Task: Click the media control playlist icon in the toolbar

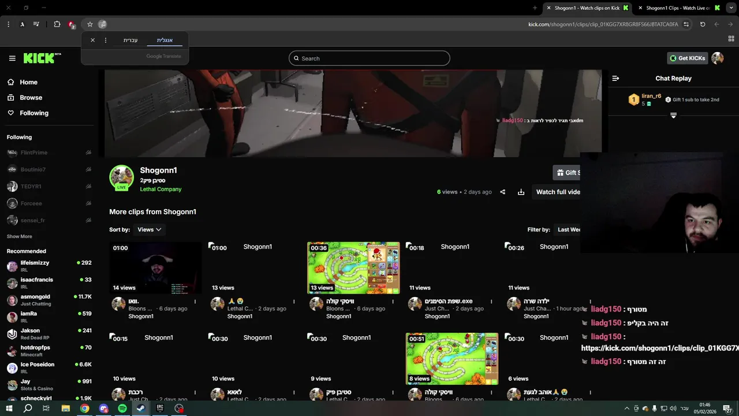Action: (x=36, y=24)
